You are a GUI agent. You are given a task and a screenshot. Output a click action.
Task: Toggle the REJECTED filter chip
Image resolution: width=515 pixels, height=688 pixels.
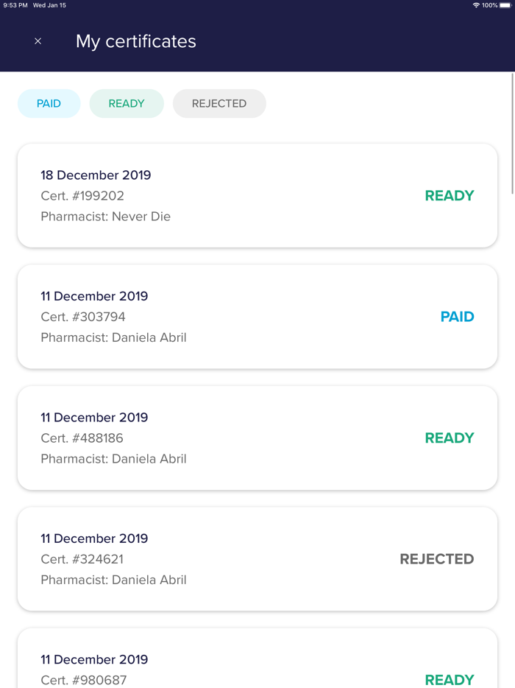[x=219, y=103]
